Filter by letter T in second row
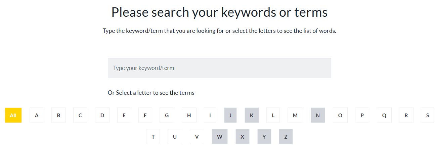Screen dimensions: 435x145 tap(153, 137)
